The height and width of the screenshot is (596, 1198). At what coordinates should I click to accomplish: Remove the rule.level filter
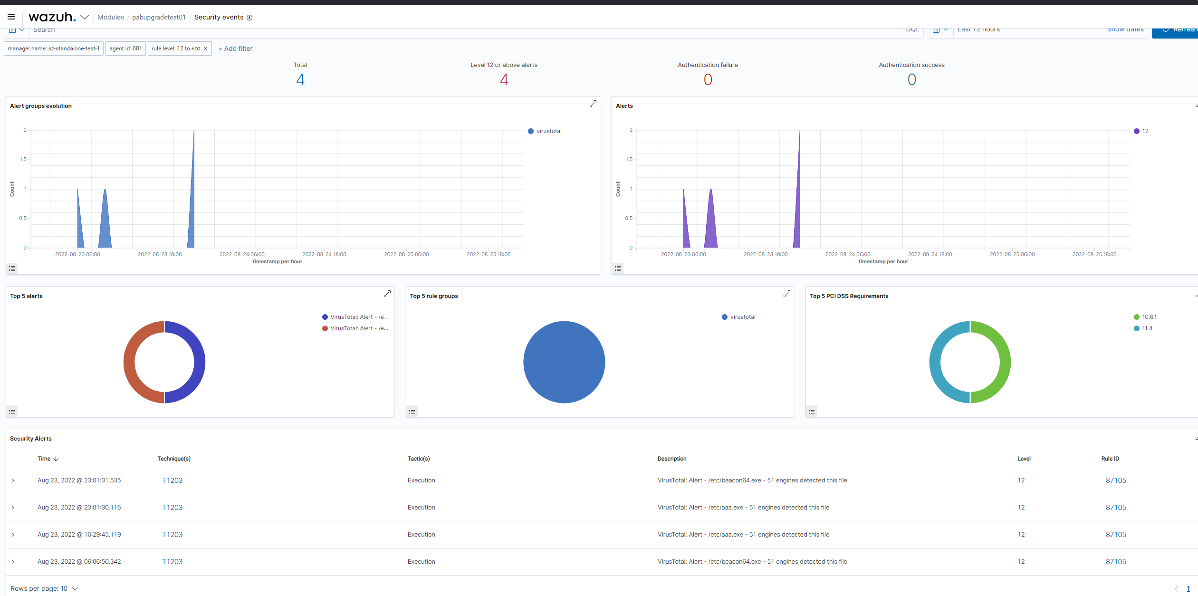coord(205,48)
